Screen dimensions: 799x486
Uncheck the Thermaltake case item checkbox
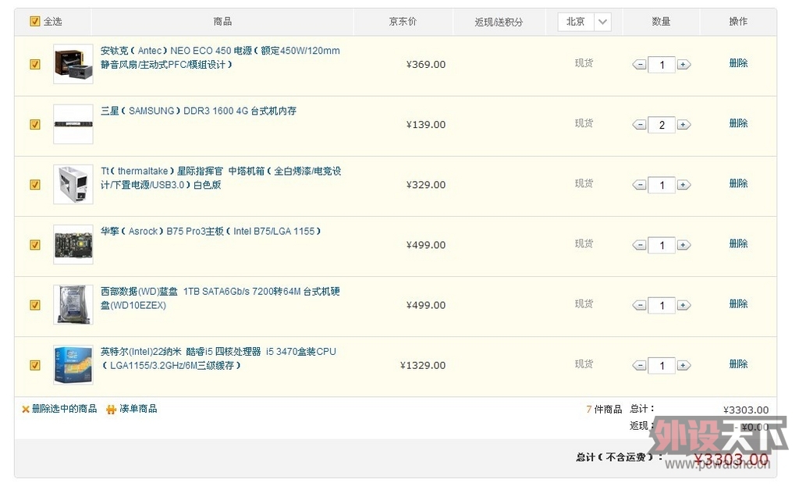click(x=34, y=184)
